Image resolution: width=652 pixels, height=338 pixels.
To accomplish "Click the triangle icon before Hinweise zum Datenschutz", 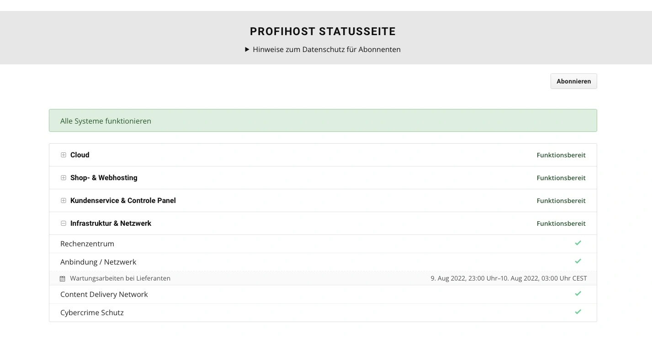I will coord(247,49).
